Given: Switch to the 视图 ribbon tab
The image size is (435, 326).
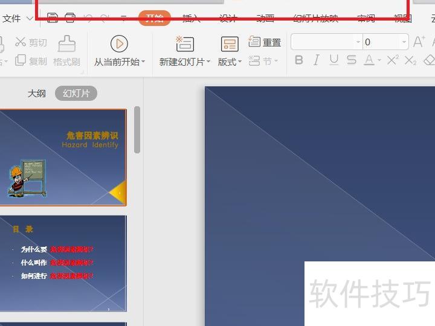Looking at the screenshot, I should click(403, 18).
